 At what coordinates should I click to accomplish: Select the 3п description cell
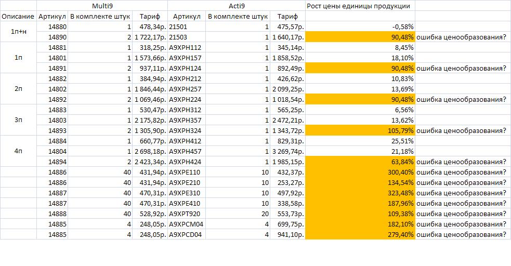tap(18, 120)
